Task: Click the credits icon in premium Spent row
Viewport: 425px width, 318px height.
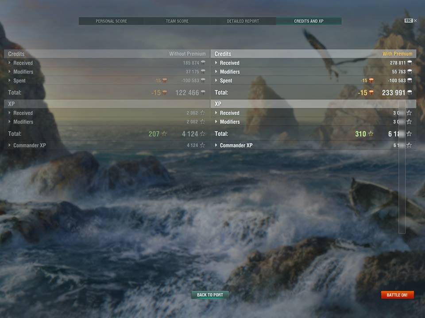Action: [x=410, y=80]
